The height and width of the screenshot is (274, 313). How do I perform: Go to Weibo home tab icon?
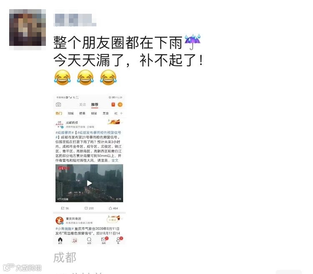tap(60, 241)
